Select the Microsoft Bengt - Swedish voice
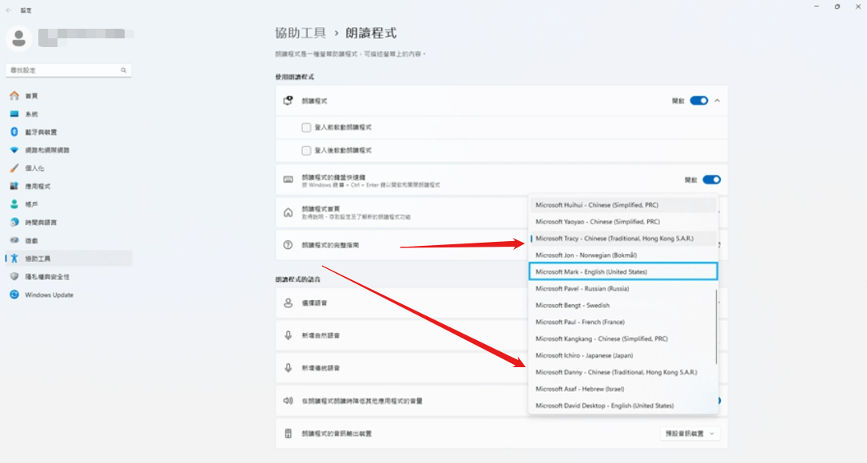 click(623, 305)
